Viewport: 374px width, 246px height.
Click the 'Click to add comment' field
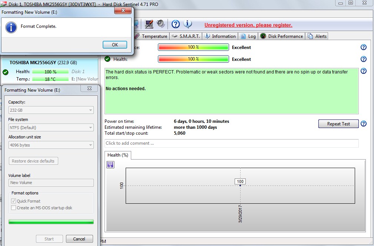(231, 143)
